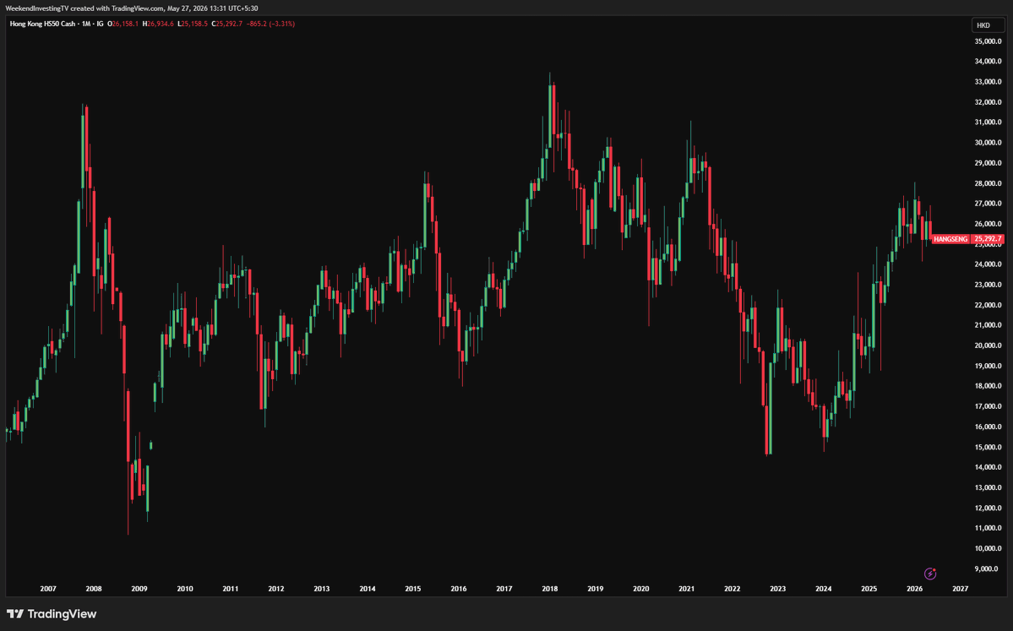Click the 33,000.0 price axis label
1013x631 pixels.
[988, 82]
